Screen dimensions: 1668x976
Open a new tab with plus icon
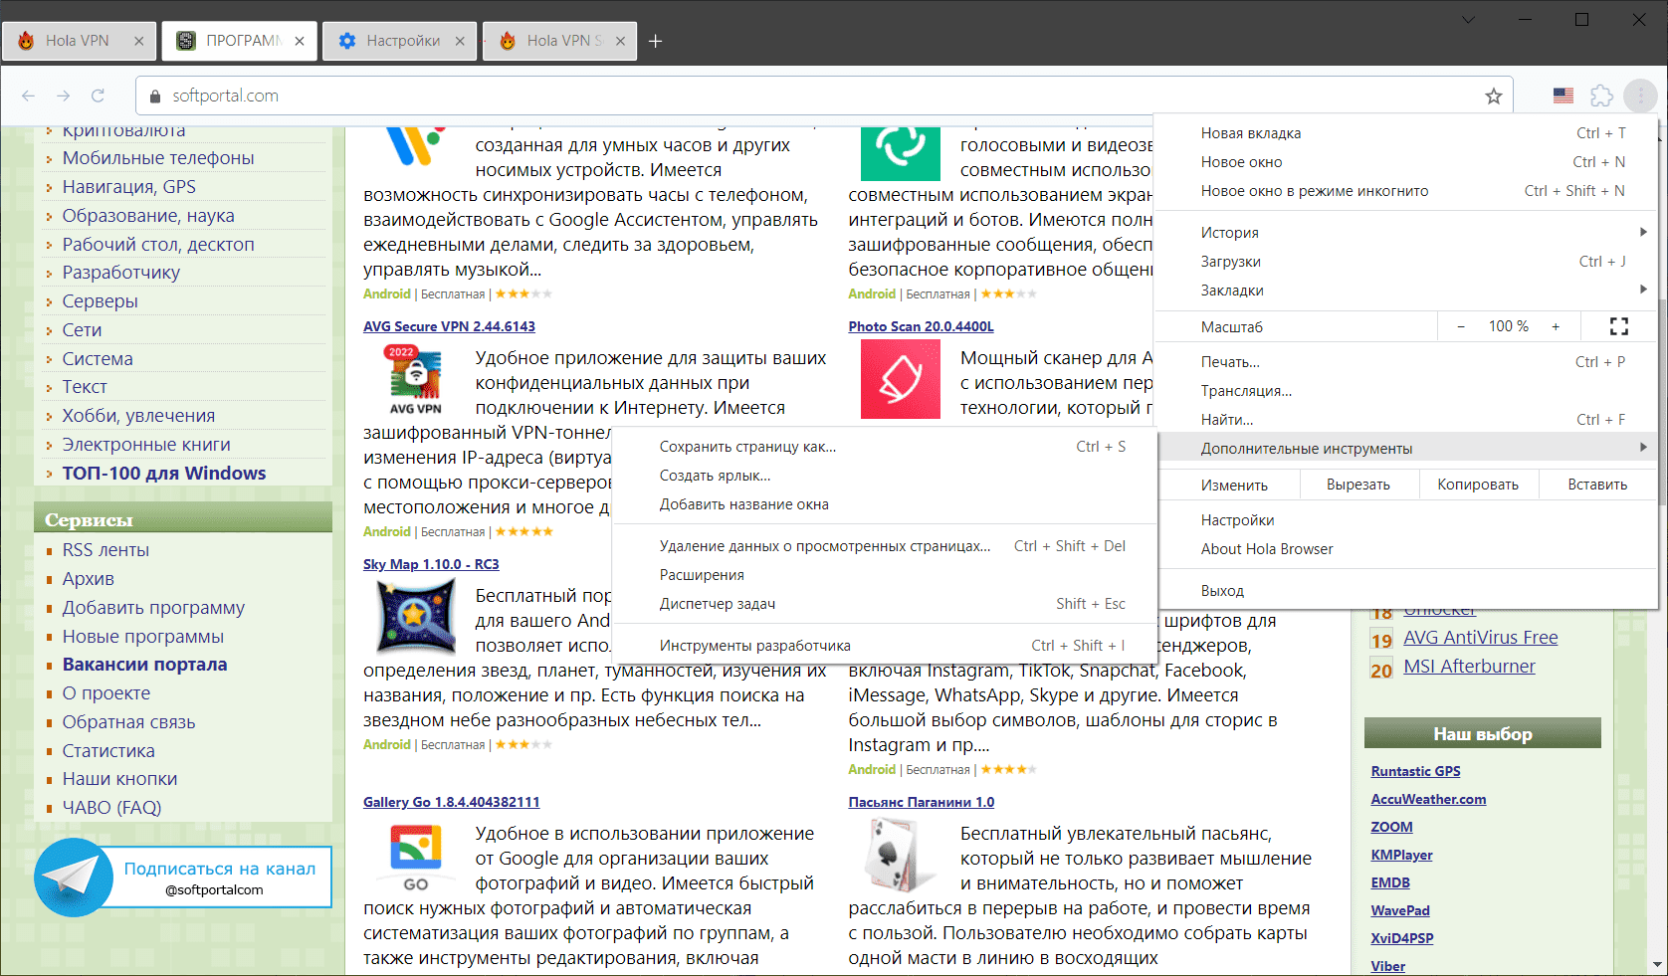click(x=656, y=41)
